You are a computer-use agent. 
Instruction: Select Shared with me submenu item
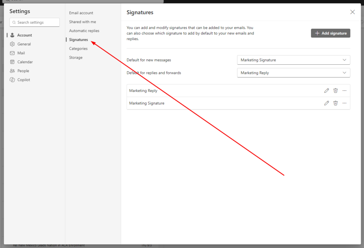82,22
